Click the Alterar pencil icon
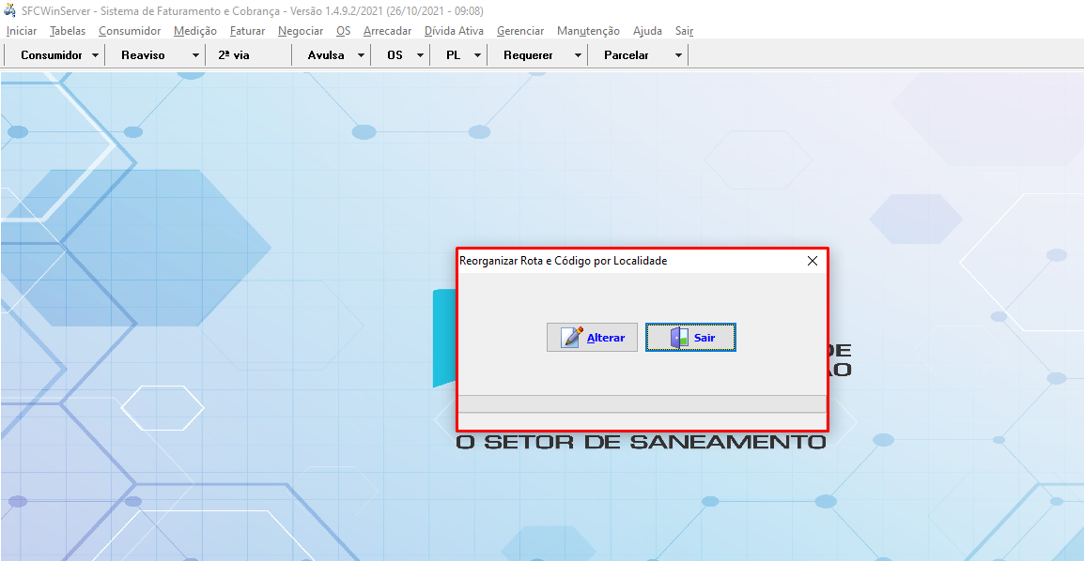 (x=572, y=338)
